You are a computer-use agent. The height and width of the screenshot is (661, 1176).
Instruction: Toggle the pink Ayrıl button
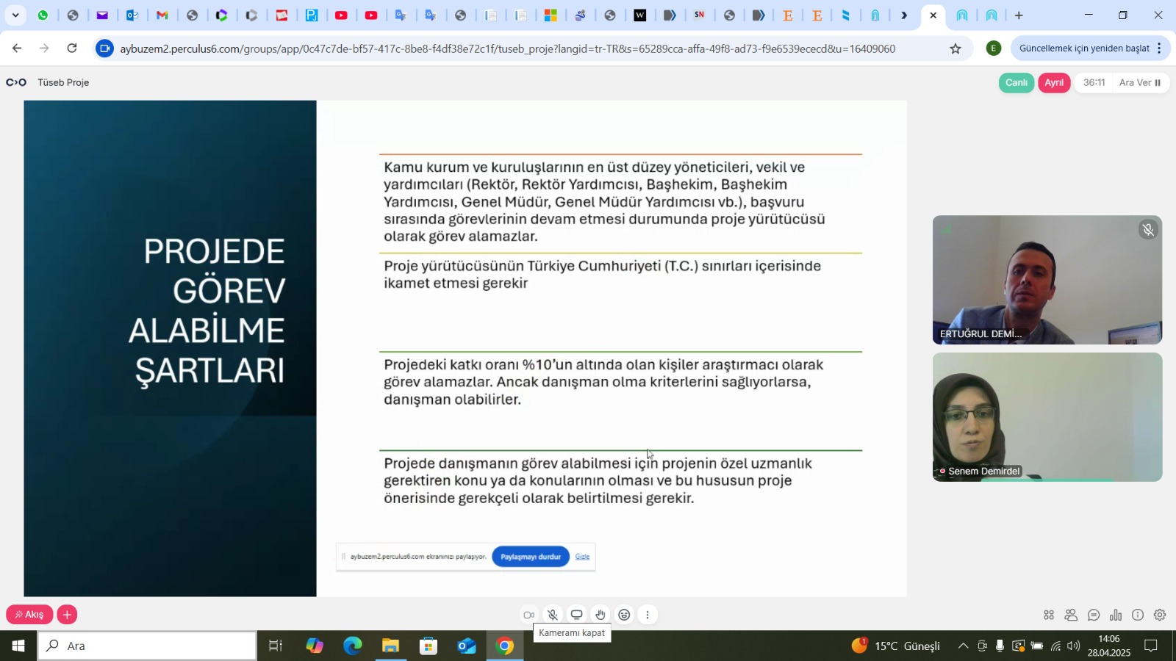pyautogui.click(x=1054, y=83)
